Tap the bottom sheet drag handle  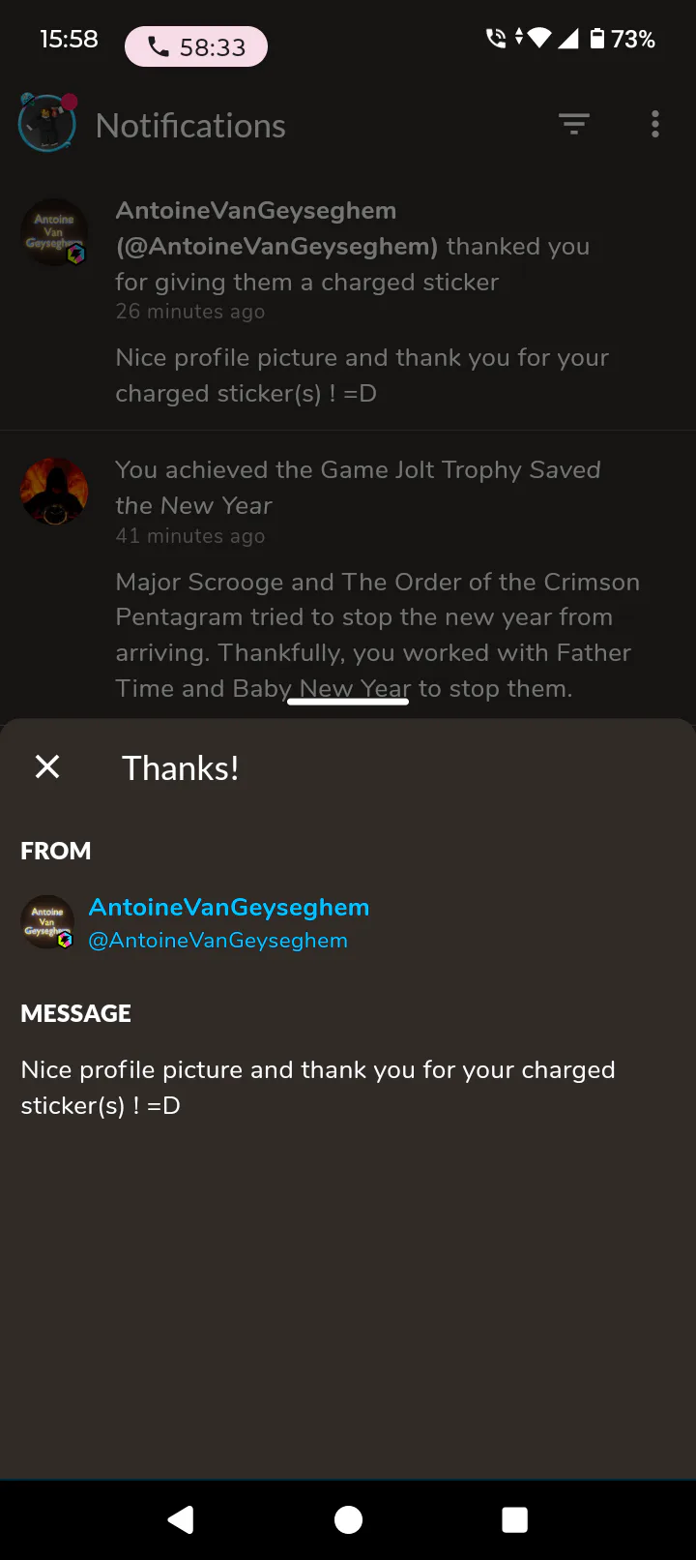coord(348,701)
